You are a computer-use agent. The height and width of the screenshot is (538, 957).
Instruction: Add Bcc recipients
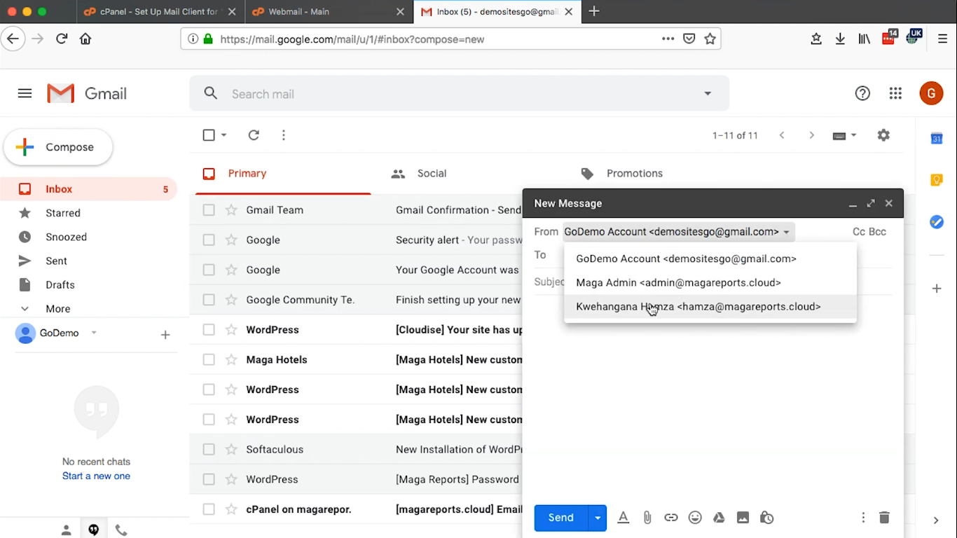pos(877,232)
